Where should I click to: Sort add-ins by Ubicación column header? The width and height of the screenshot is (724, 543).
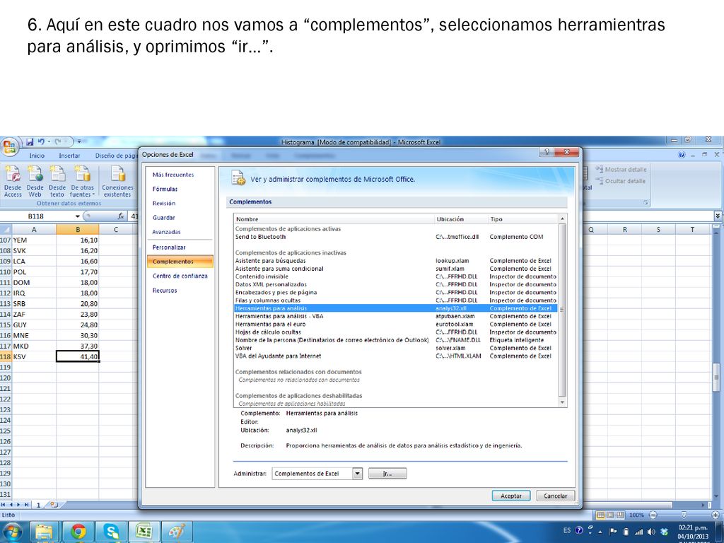pyautogui.click(x=461, y=219)
